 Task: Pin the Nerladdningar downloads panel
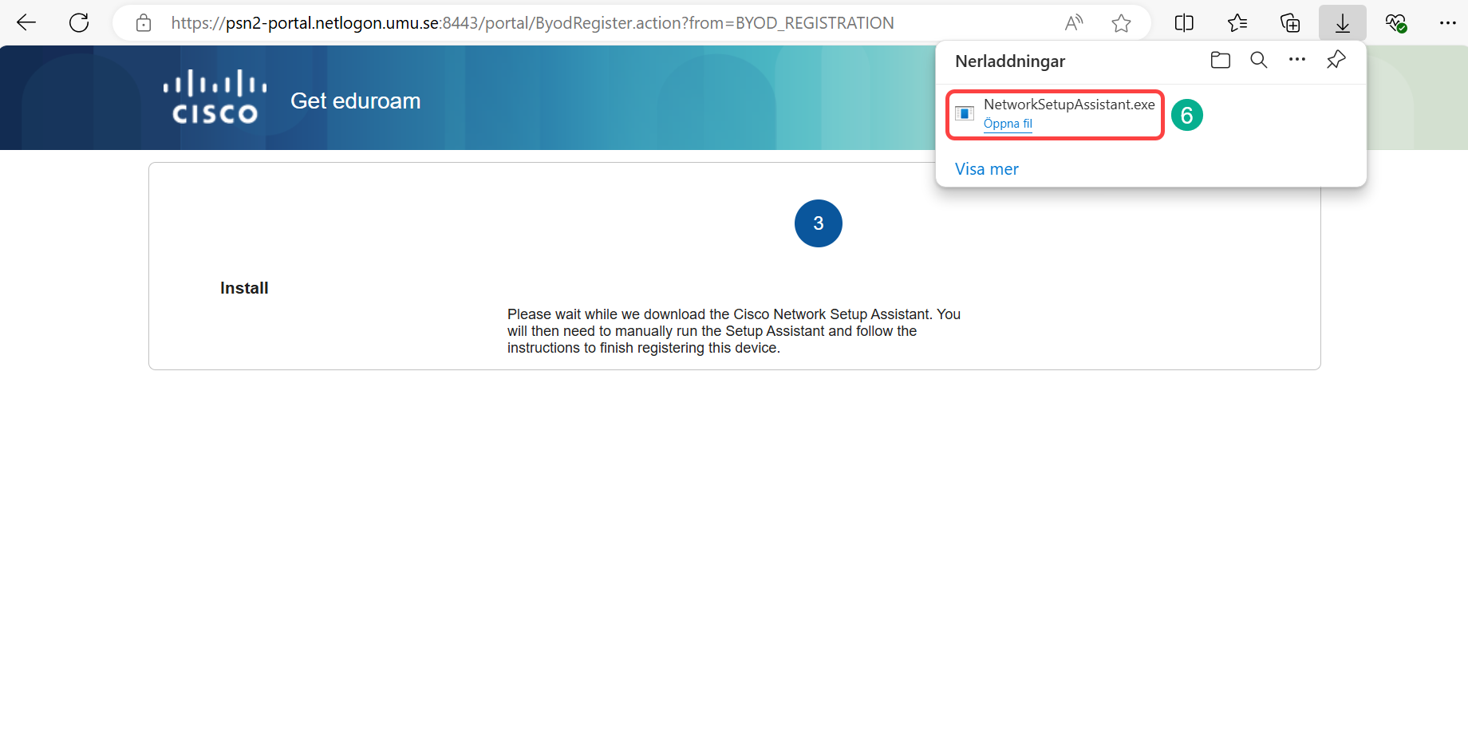click(x=1336, y=60)
